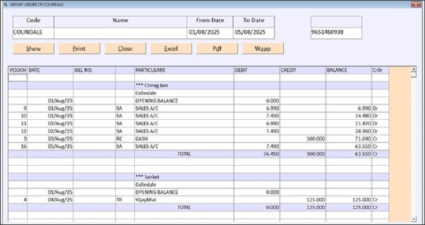Click the 125.000 credit cell in Vijaybhai row

(303, 200)
